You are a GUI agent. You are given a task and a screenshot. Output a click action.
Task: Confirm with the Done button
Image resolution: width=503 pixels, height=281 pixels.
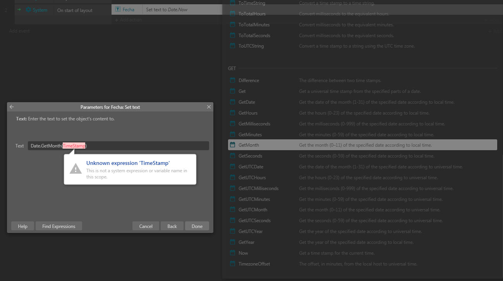(197, 226)
